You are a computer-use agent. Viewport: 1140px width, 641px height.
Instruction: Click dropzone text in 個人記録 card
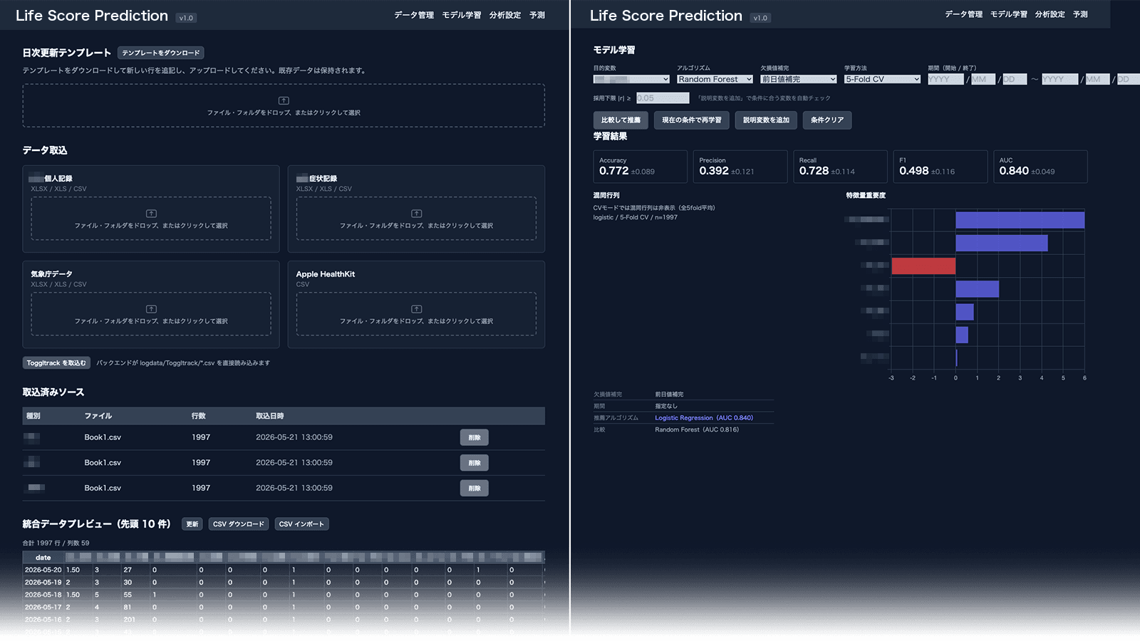click(151, 226)
